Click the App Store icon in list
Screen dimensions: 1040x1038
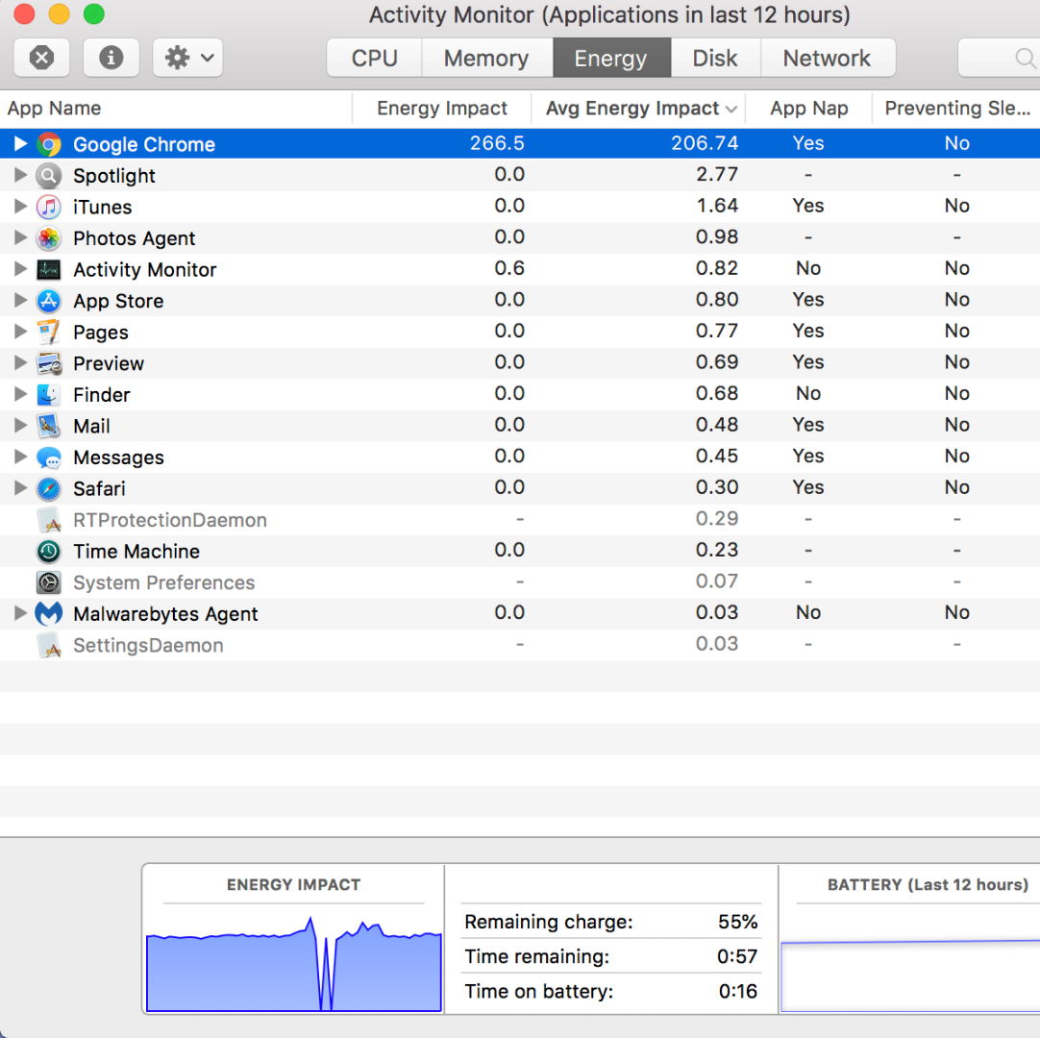pos(49,301)
